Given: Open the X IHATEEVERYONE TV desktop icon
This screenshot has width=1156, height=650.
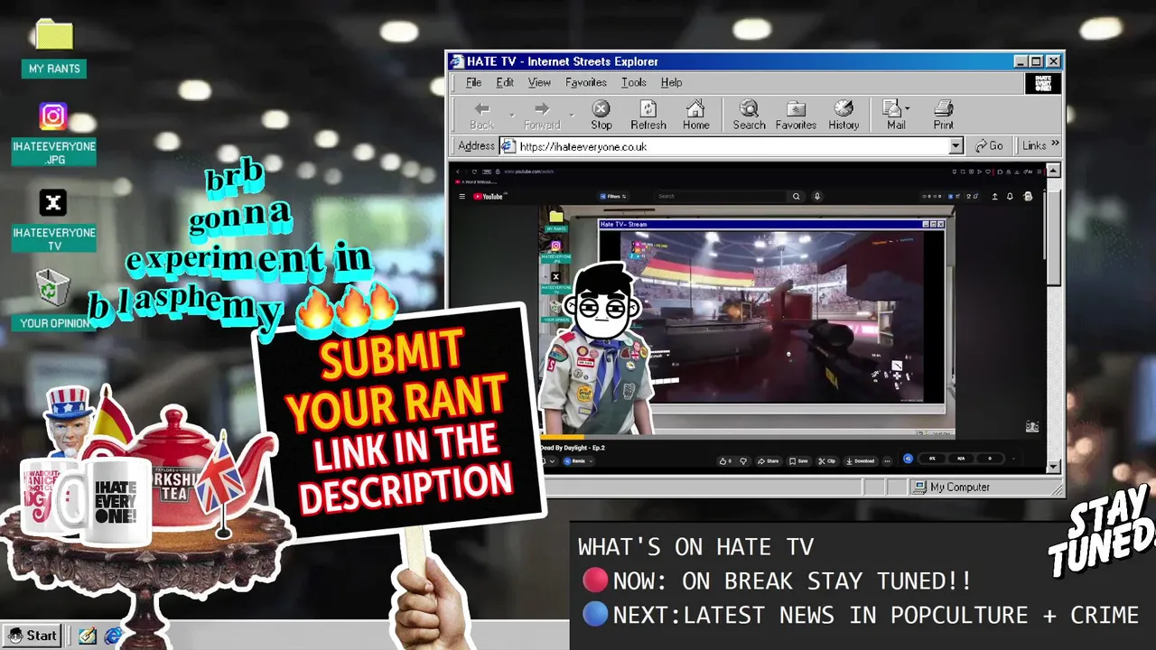Looking at the screenshot, I should pos(53,220).
